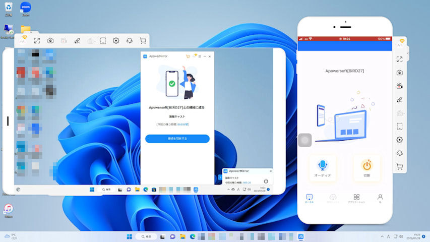This screenshot has height=242, width=430.
Task: Open shopping cart in phone's vertical toolbar
Action: coord(400,166)
